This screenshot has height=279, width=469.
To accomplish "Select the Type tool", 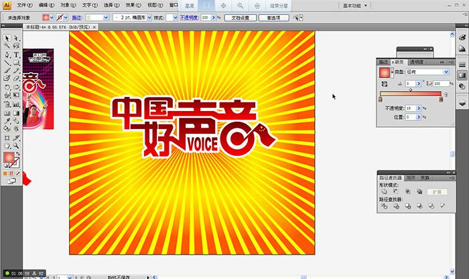I will click(16, 55).
